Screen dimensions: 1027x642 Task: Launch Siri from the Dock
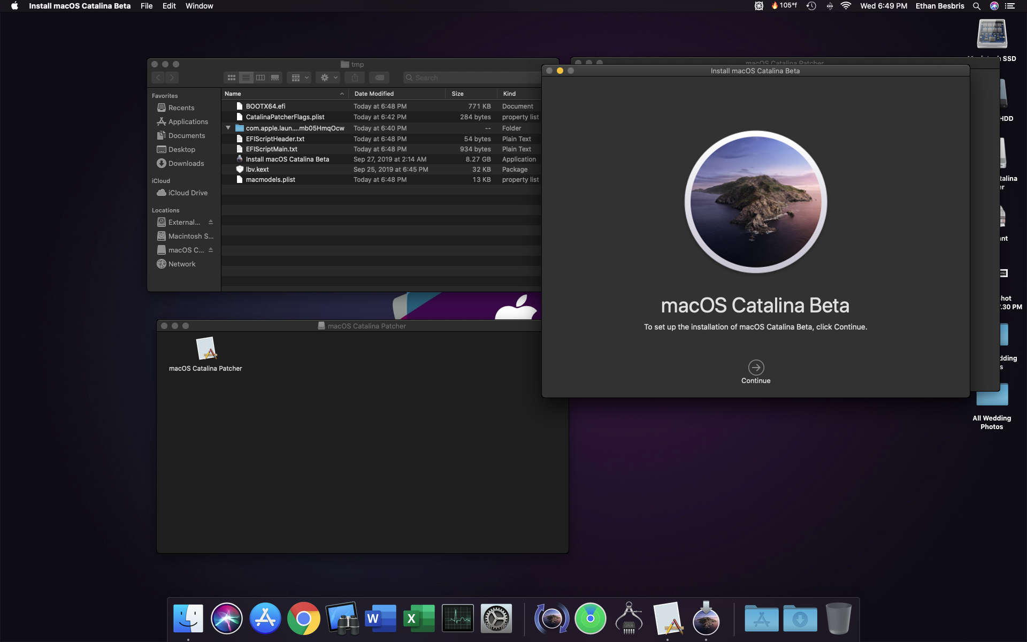[227, 618]
